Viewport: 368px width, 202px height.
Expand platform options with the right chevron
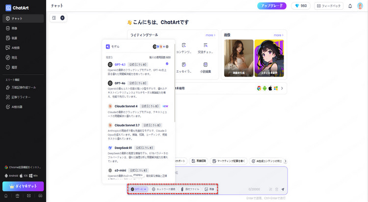coord(282,88)
